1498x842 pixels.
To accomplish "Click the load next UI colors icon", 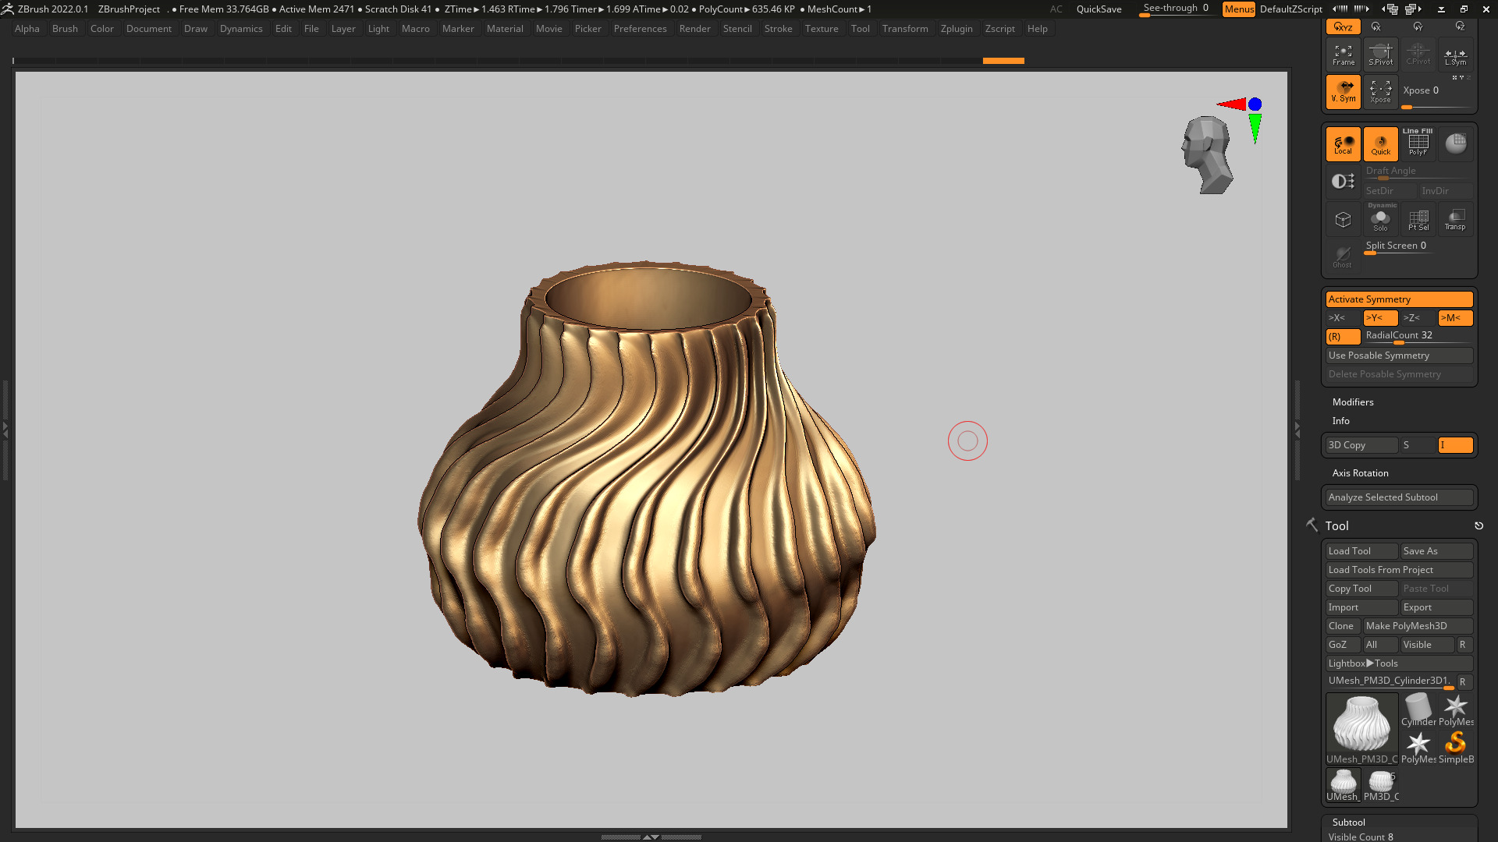I will [x=1414, y=9].
